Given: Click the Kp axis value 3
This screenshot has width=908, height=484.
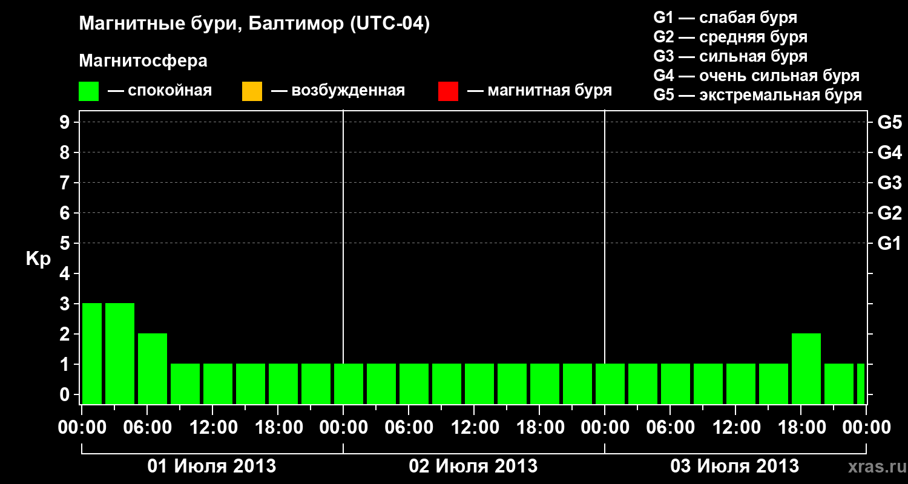Looking at the screenshot, I should click(66, 304).
